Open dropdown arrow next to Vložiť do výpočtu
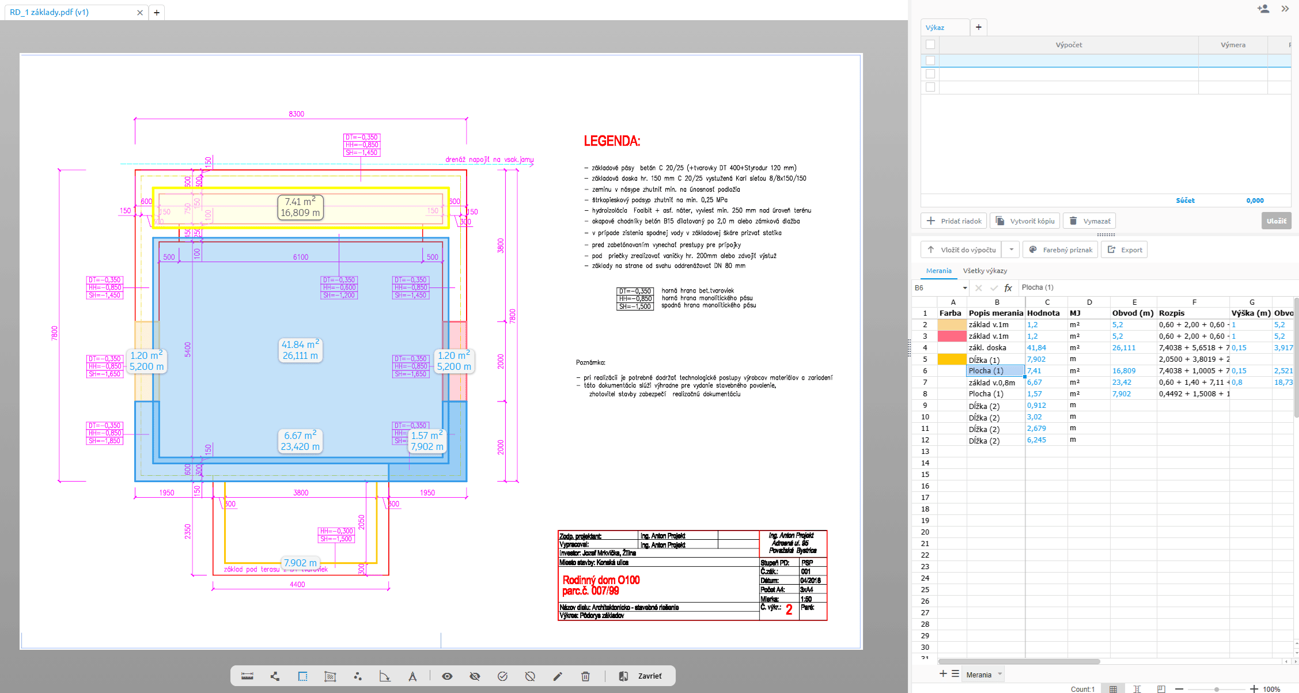The height and width of the screenshot is (693, 1299). [x=1011, y=249]
